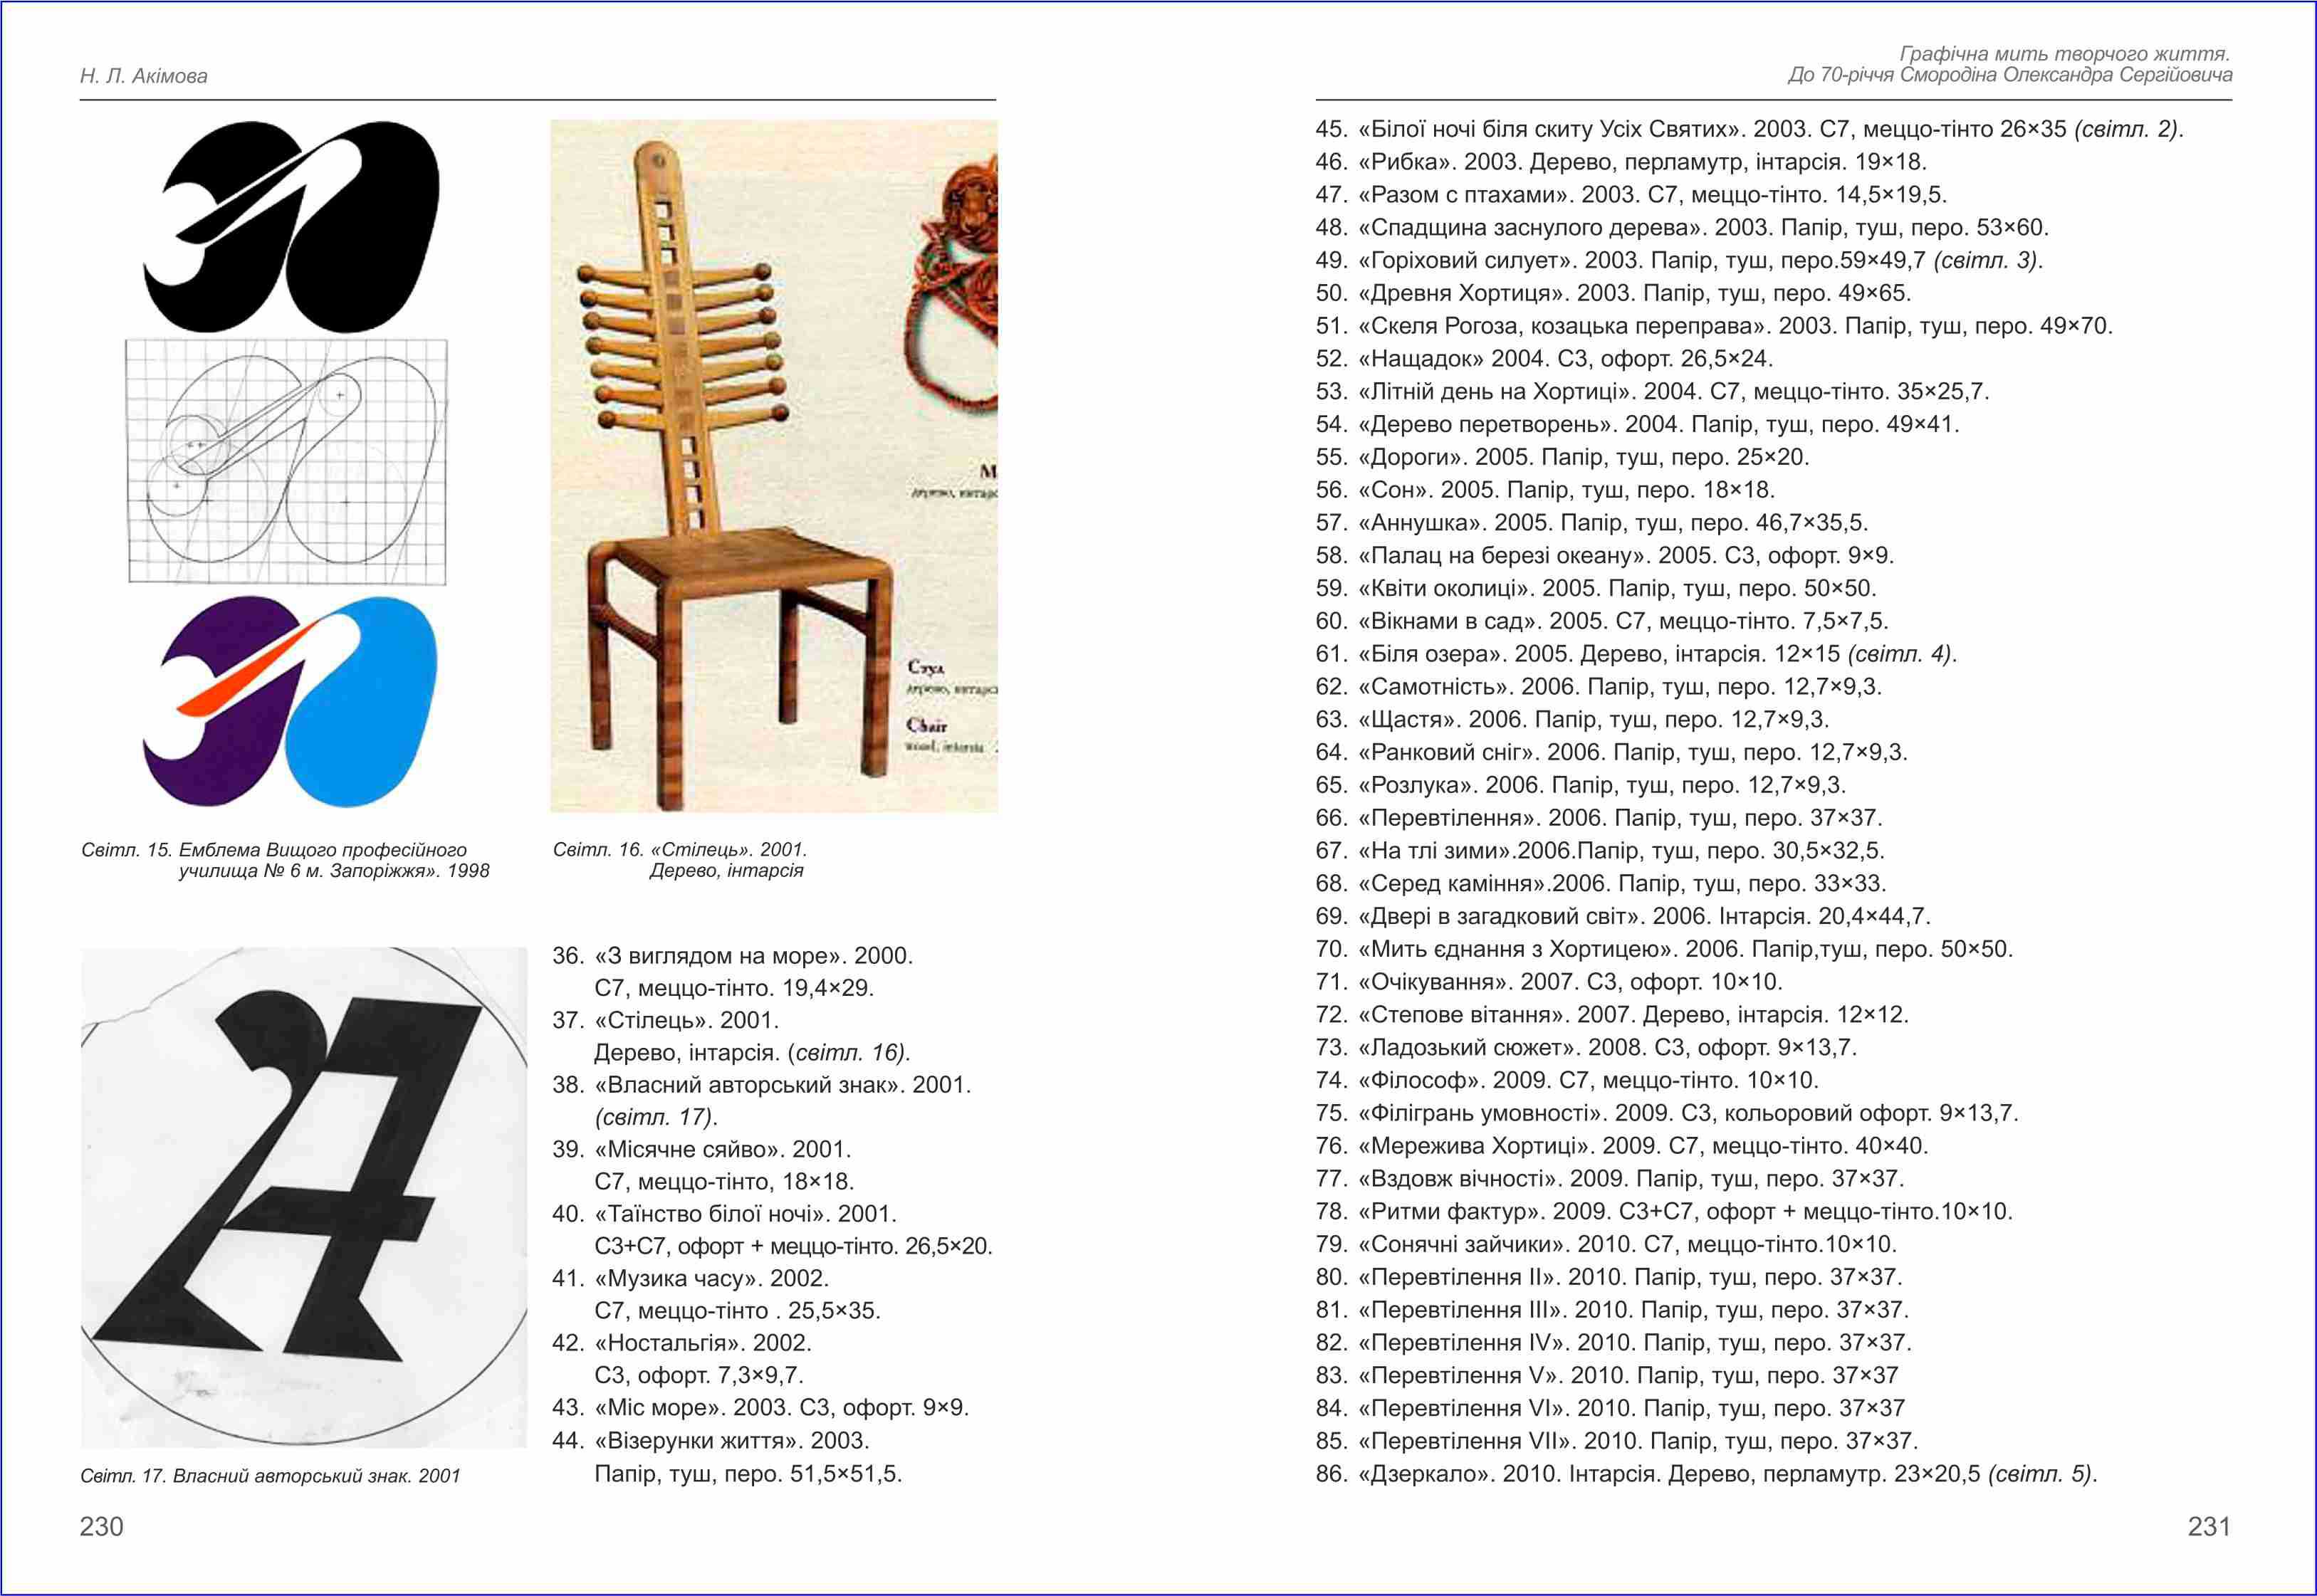The image size is (2317, 1596).
Task: Click the '(світл. 2)' reference in item 45
Action: tap(2128, 129)
